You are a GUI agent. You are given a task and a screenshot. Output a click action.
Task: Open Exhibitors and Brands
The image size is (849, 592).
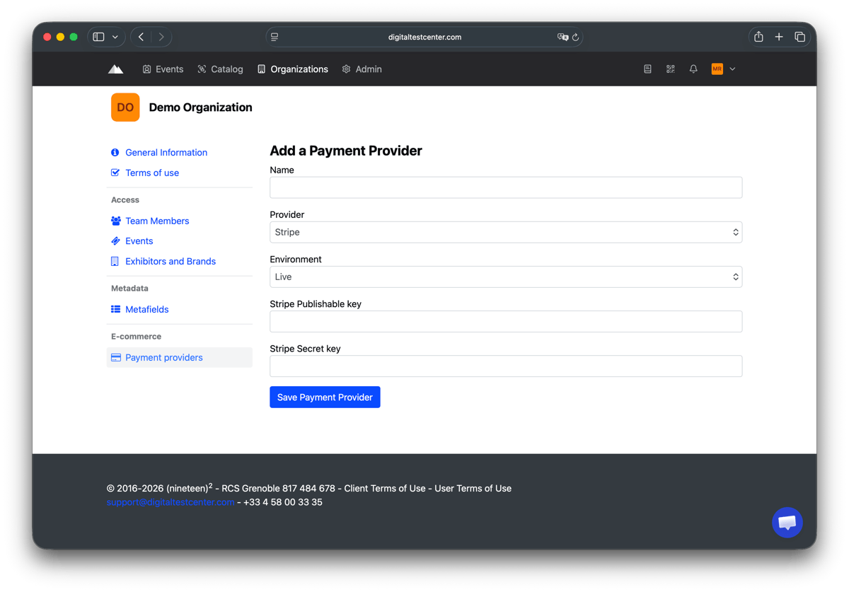tap(171, 261)
